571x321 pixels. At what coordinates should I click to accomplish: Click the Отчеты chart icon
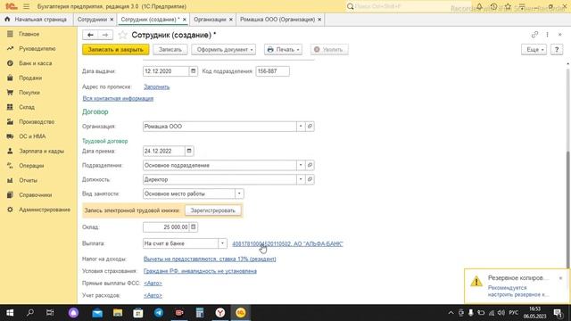[10, 180]
